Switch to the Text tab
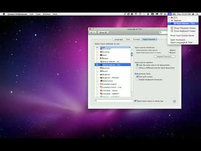This screenshot has height=151, width=201. point(128,39)
